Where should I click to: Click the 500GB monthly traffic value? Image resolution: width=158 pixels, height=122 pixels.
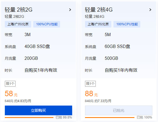coord(111,58)
